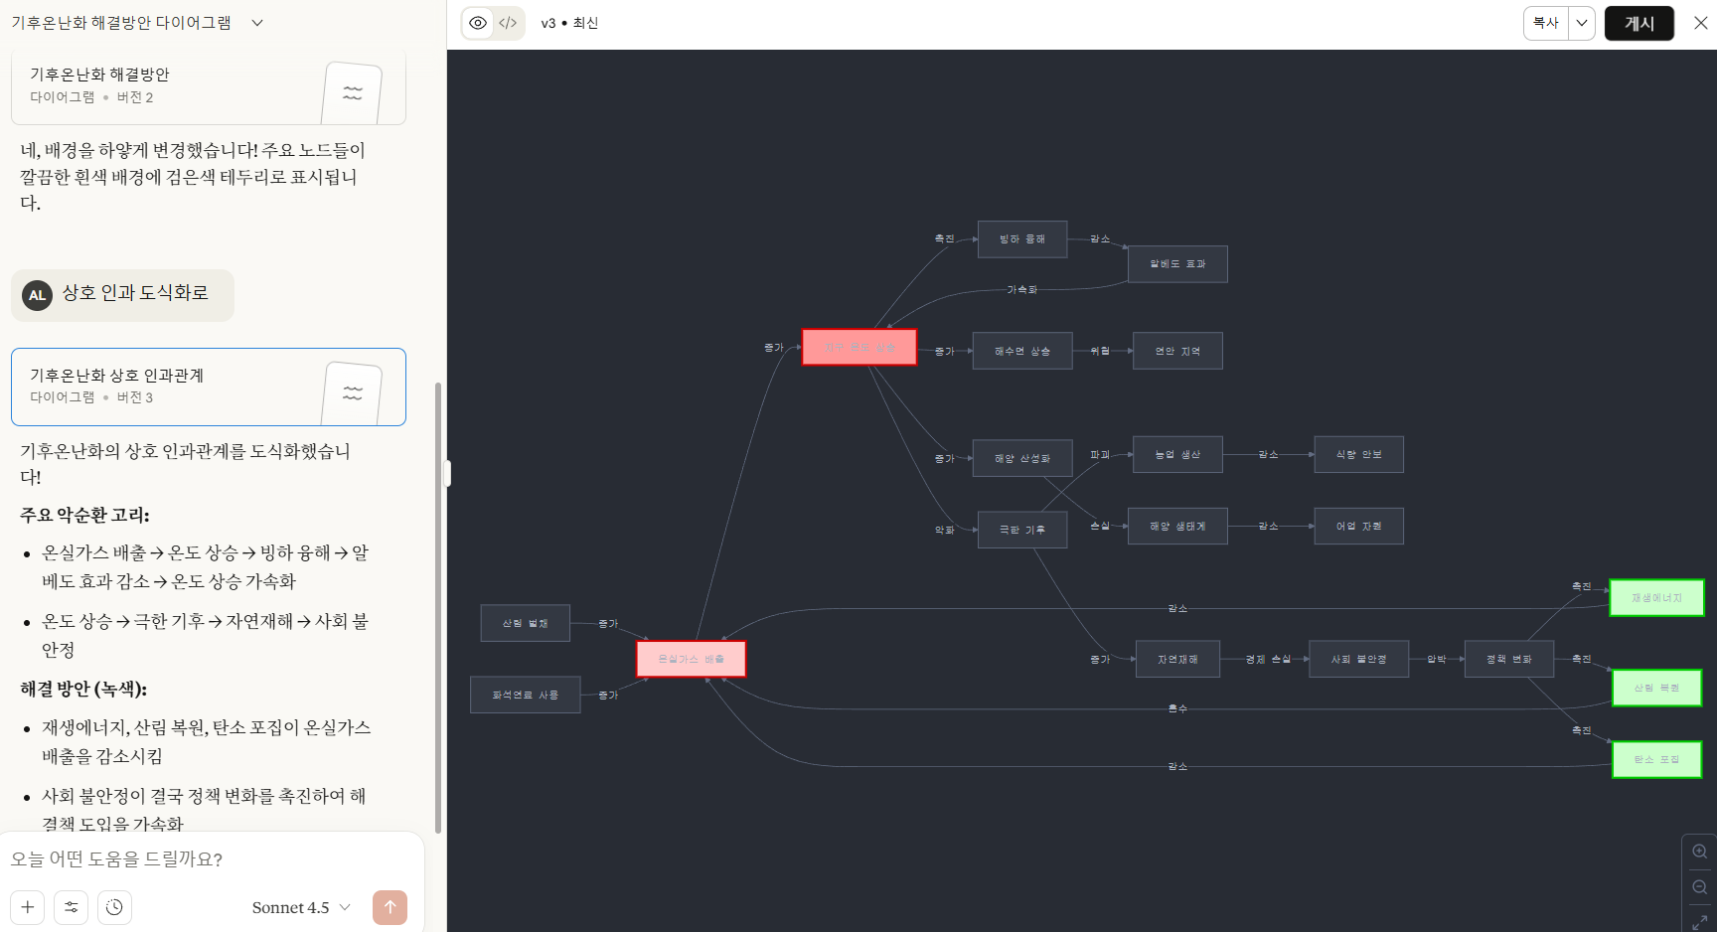Click the AL user avatar

(37, 295)
